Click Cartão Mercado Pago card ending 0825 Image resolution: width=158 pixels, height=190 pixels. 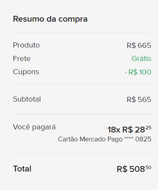(105, 139)
